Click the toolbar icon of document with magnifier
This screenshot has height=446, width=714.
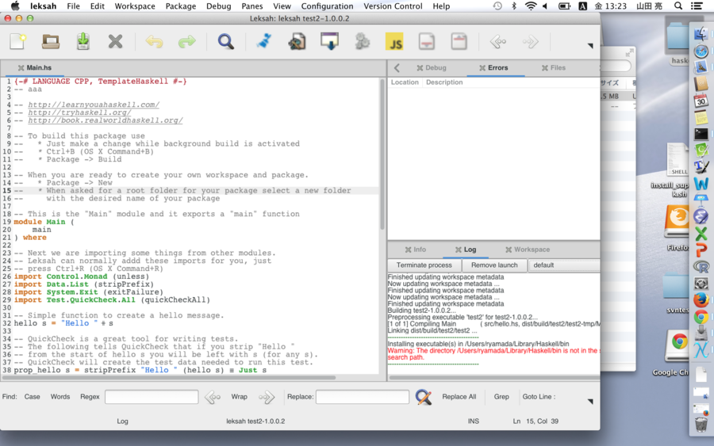297,42
